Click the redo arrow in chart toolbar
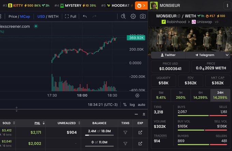This screenshot has width=232, height=151. pyautogui.click(x=95, y=16)
